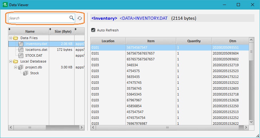Screen dimensions: 260x138
Task: Click the project.db database icon
Action: point(21,67)
